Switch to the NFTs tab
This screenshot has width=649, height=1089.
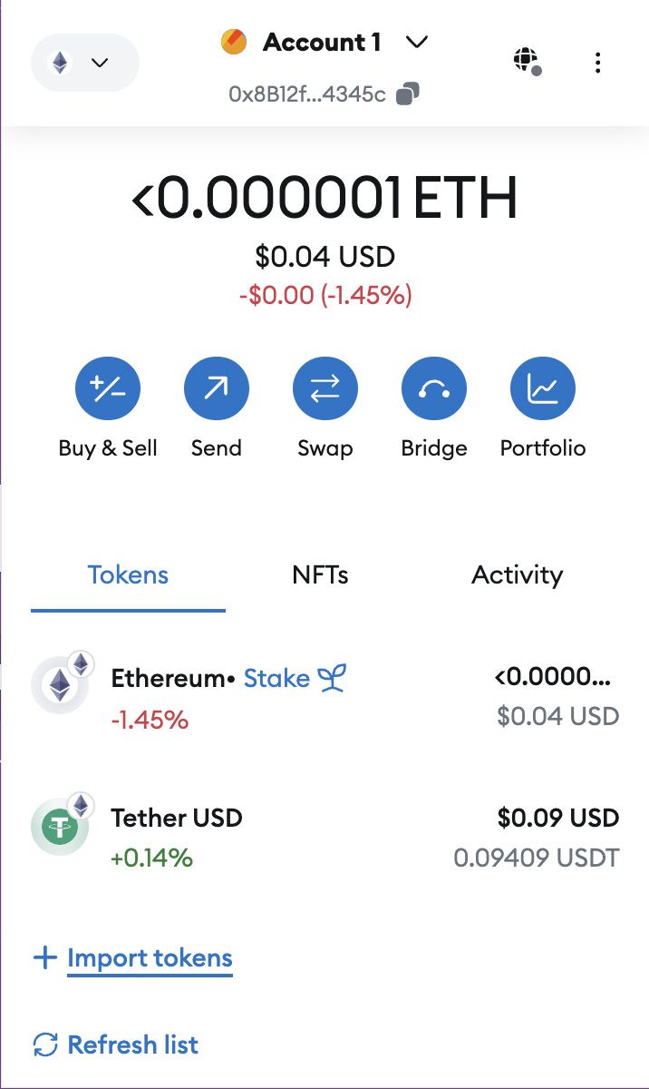320,574
